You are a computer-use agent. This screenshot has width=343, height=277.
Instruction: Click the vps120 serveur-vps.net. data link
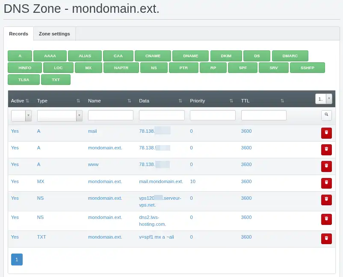[160, 201]
